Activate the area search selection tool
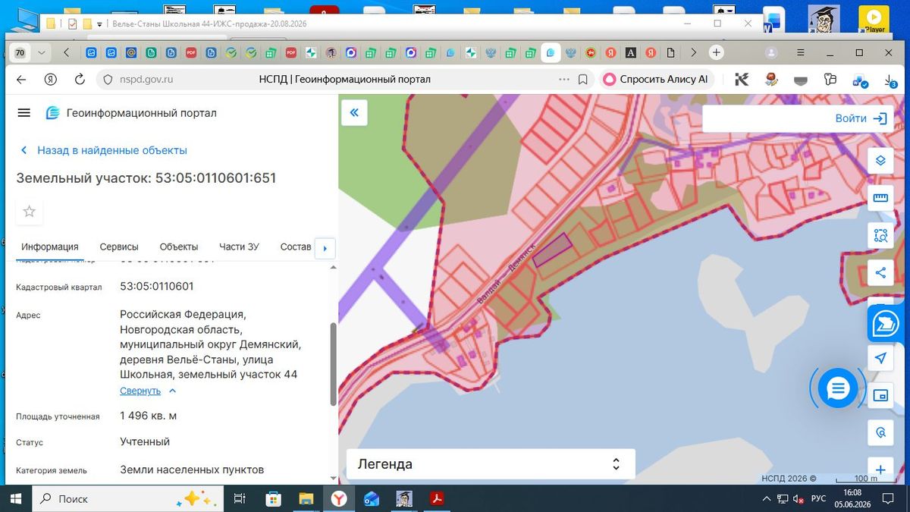 880,236
